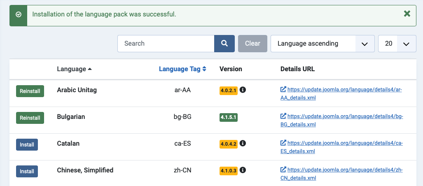Screen dimensions: 423x186
Task: Click the external link icon for ar-AA details
Action: pyautogui.click(x=283, y=89)
